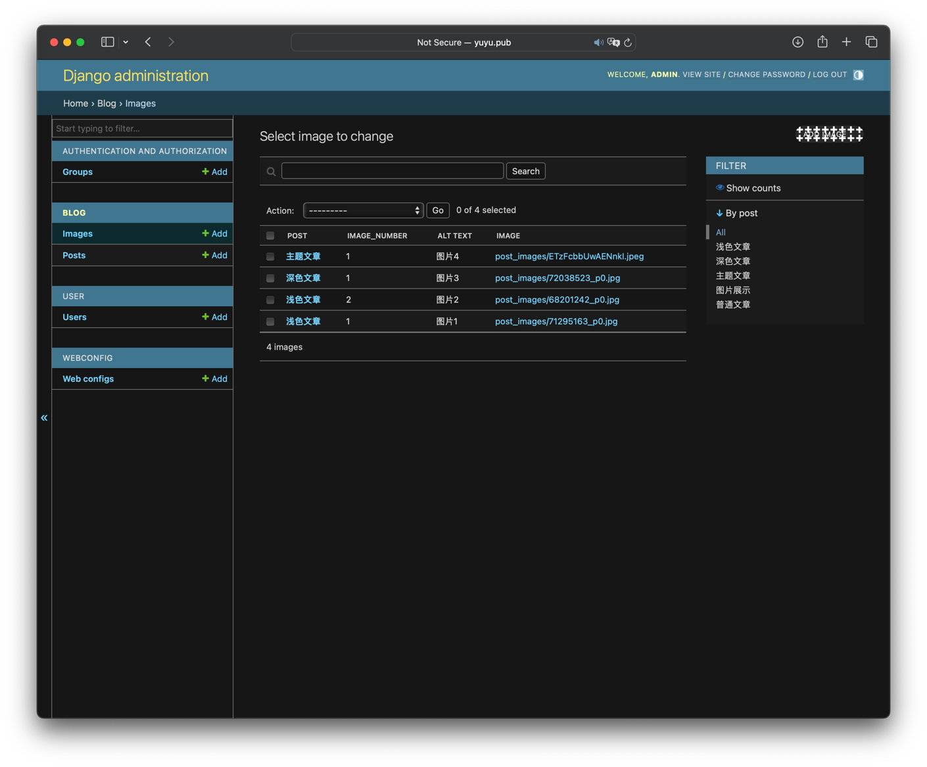The width and height of the screenshot is (927, 767).
Task: Sort by the Post column
Action: point(297,235)
